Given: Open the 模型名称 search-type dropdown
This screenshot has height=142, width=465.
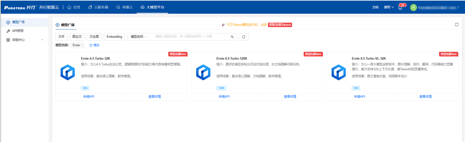Looking at the screenshot, I should point(139,37).
